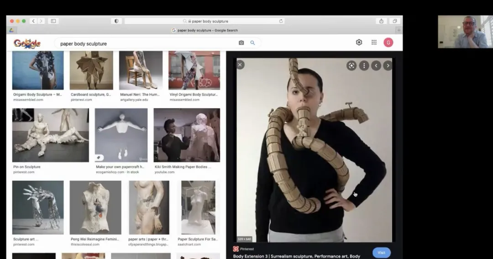
Task: Open Manuel Neri seated figure thumbnail
Action: tap(141, 70)
